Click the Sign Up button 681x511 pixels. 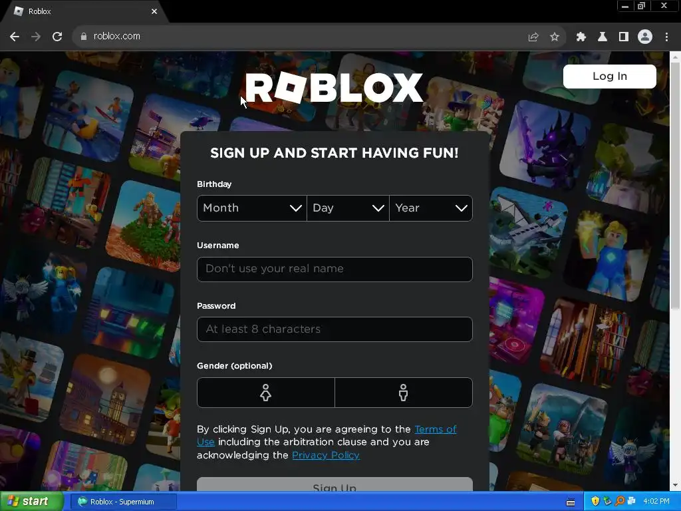tap(335, 485)
